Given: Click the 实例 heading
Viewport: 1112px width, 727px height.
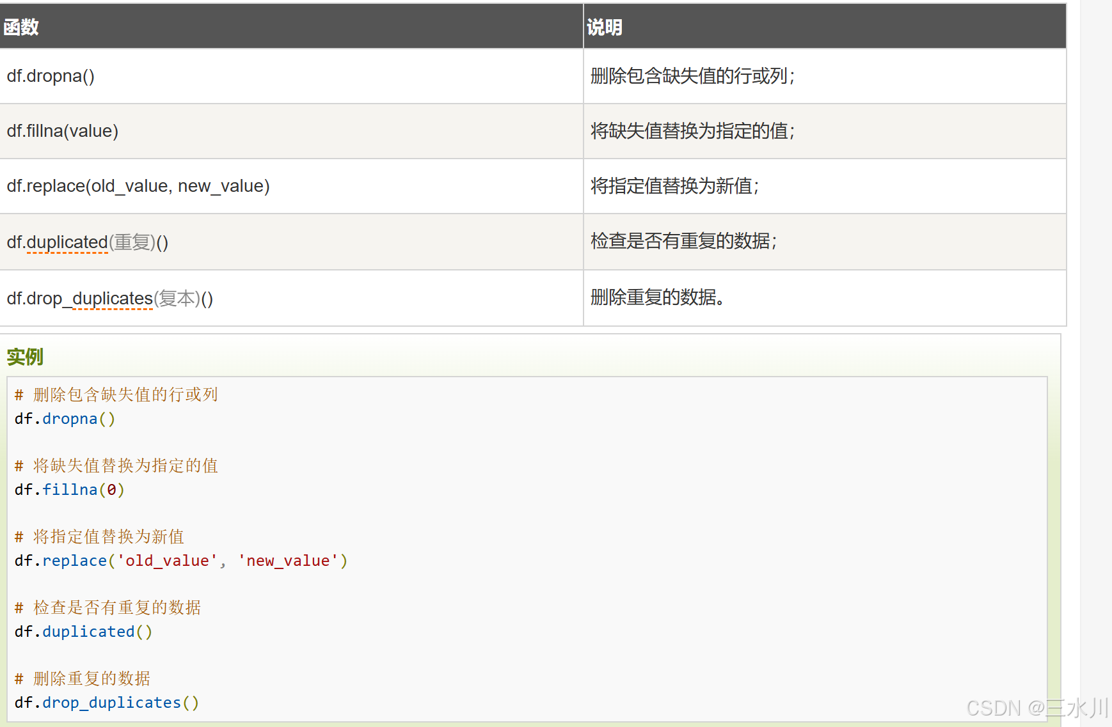Looking at the screenshot, I should 25,357.
